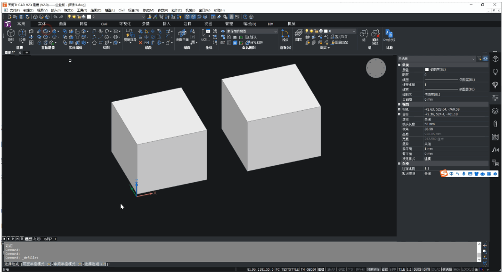Viewport: 504px width, 275px height.
Task: Select the pentagon polygon draw tool
Action: [95, 43]
